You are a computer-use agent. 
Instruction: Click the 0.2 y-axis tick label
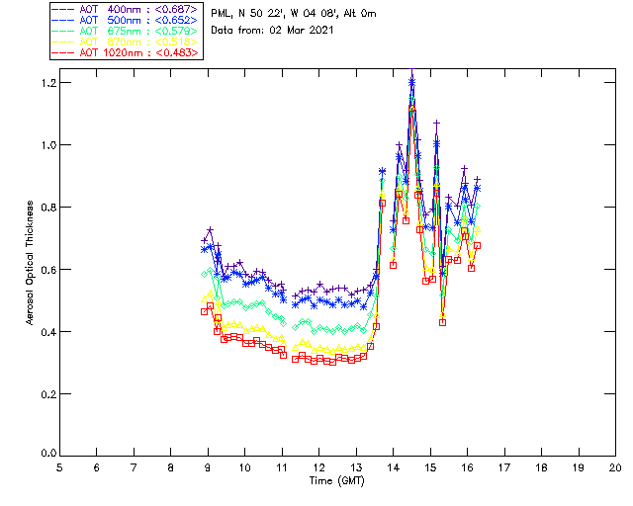[x=48, y=394]
